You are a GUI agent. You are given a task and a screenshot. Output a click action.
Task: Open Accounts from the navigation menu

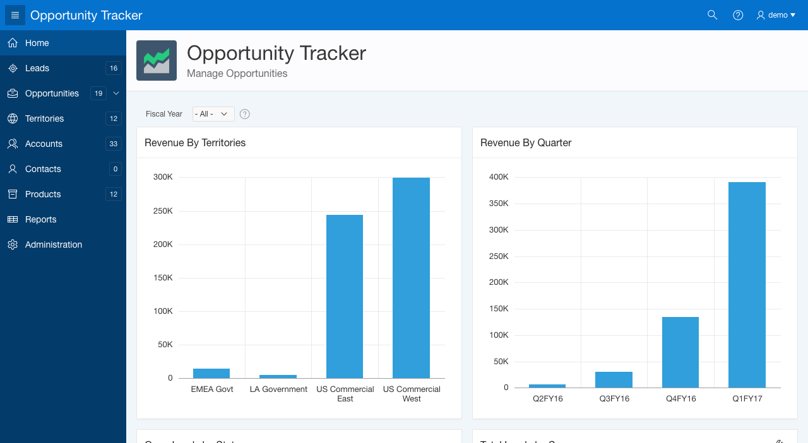click(44, 144)
